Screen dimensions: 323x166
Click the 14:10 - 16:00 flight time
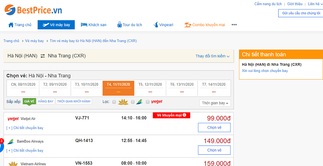[134, 118]
